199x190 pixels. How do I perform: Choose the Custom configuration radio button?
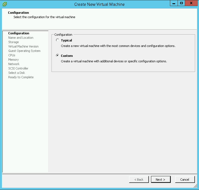[x=57, y=55]
